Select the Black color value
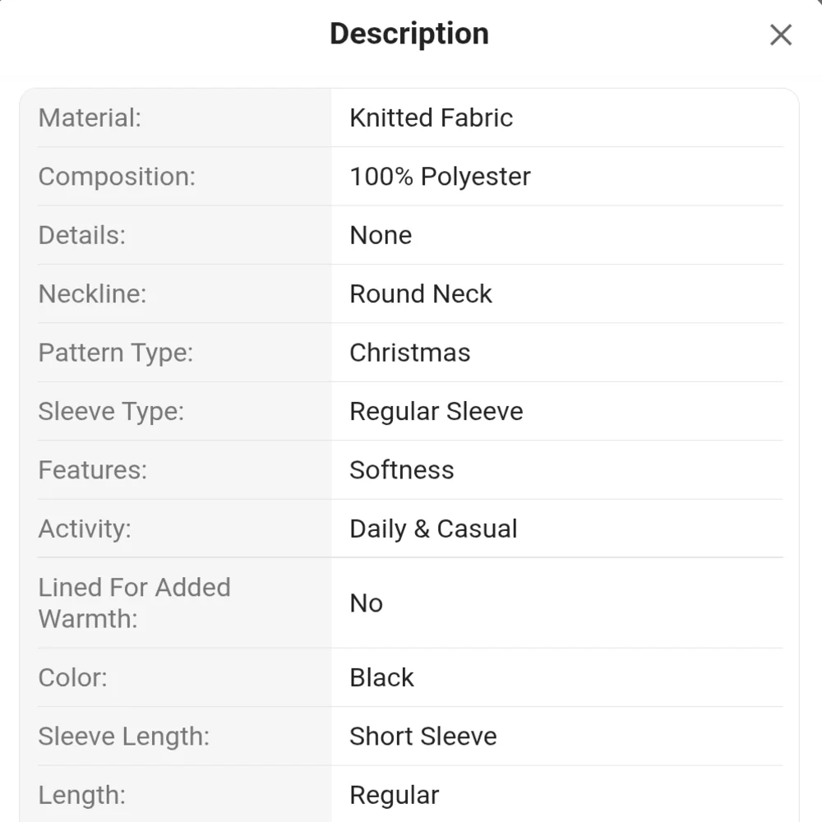The height and width of the screenshot is (822, 822). [381, 677]
